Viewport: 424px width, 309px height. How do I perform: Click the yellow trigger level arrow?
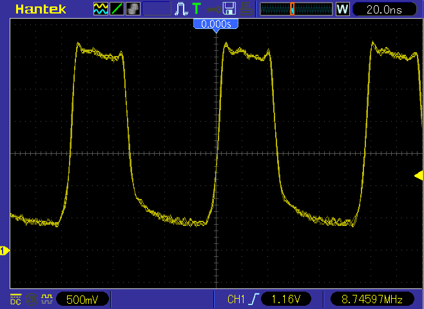(x=419, y=176)
